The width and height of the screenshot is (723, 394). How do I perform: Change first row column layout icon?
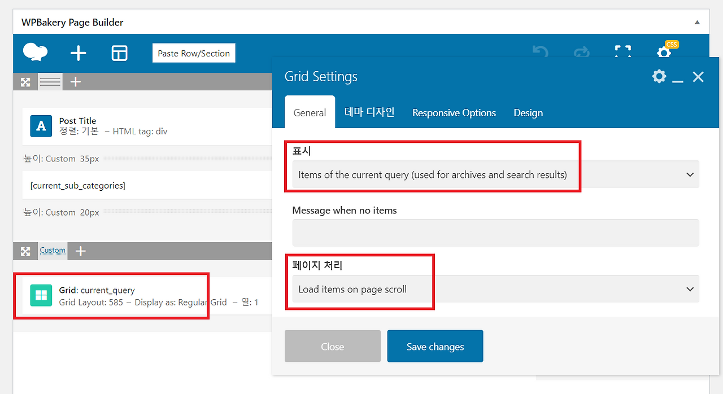[50, 82]
